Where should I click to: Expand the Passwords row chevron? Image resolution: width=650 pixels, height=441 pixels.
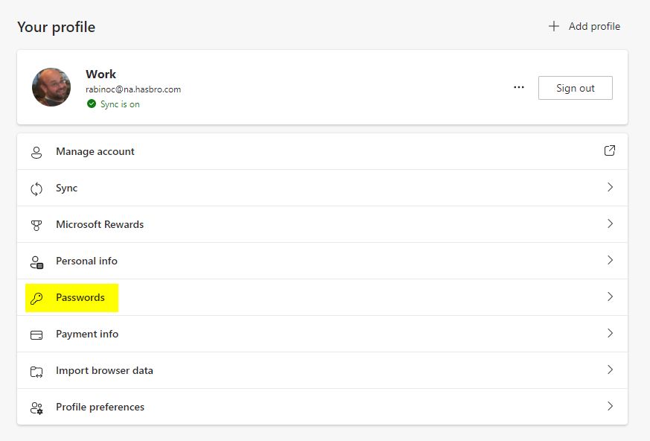click(x=610, y=297)
